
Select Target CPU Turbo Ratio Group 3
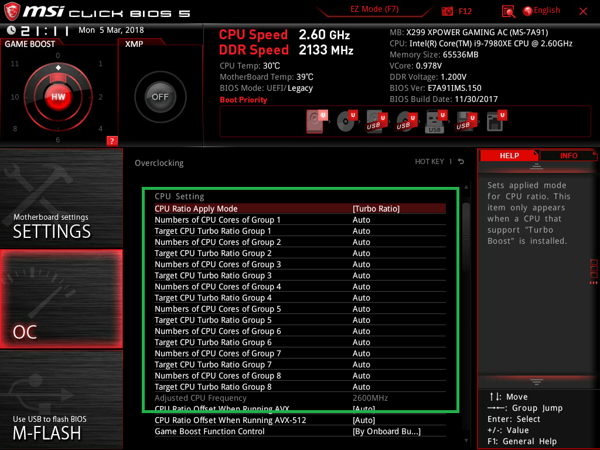(x=300, y=275)
